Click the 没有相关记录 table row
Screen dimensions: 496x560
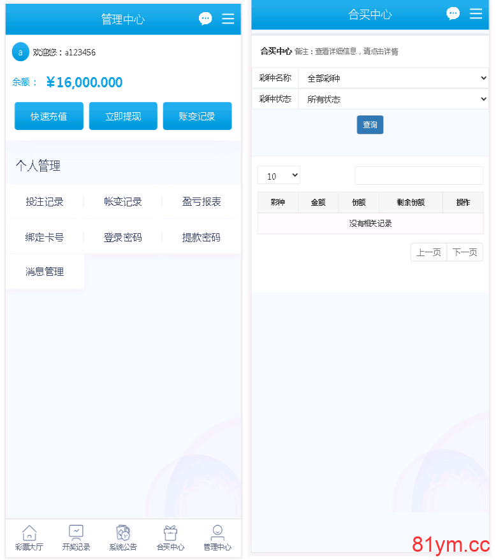[370, 224]
